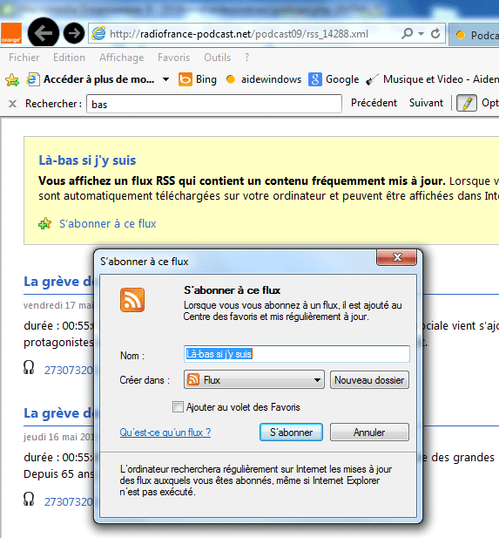Image resolution: width=499 pixels, height=538 pixels.
Task: Enable Ajouter au volet des Favoris checkbox
Action: click(x=178, y=407)
